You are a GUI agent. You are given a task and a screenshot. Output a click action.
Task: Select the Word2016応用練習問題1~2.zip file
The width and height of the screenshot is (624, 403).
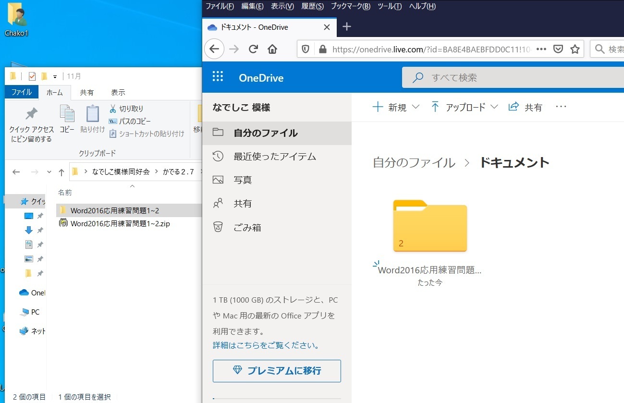120,223
